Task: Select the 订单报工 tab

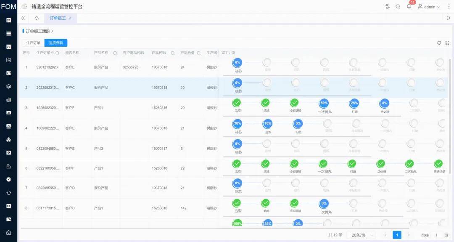Action: (x=58, y=18)
